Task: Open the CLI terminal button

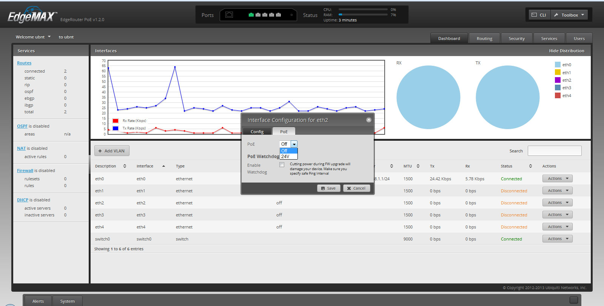Action: (539, 15)
